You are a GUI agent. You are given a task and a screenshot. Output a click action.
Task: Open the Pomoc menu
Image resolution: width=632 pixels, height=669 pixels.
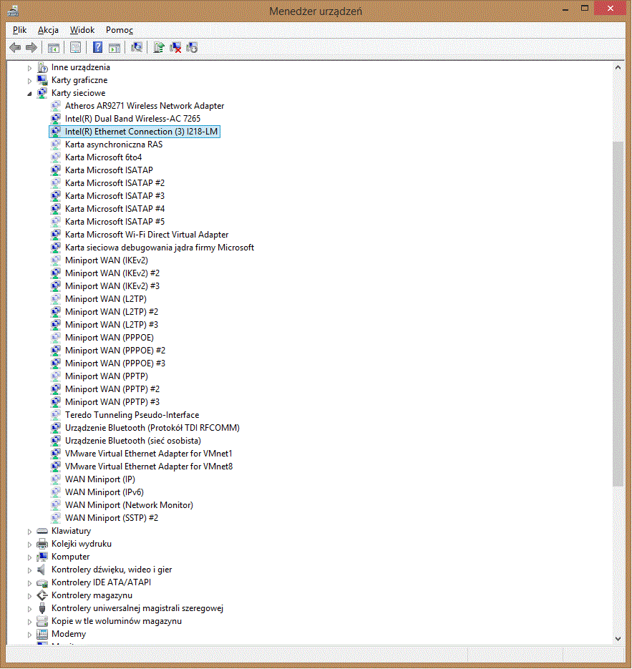point(120,30)
